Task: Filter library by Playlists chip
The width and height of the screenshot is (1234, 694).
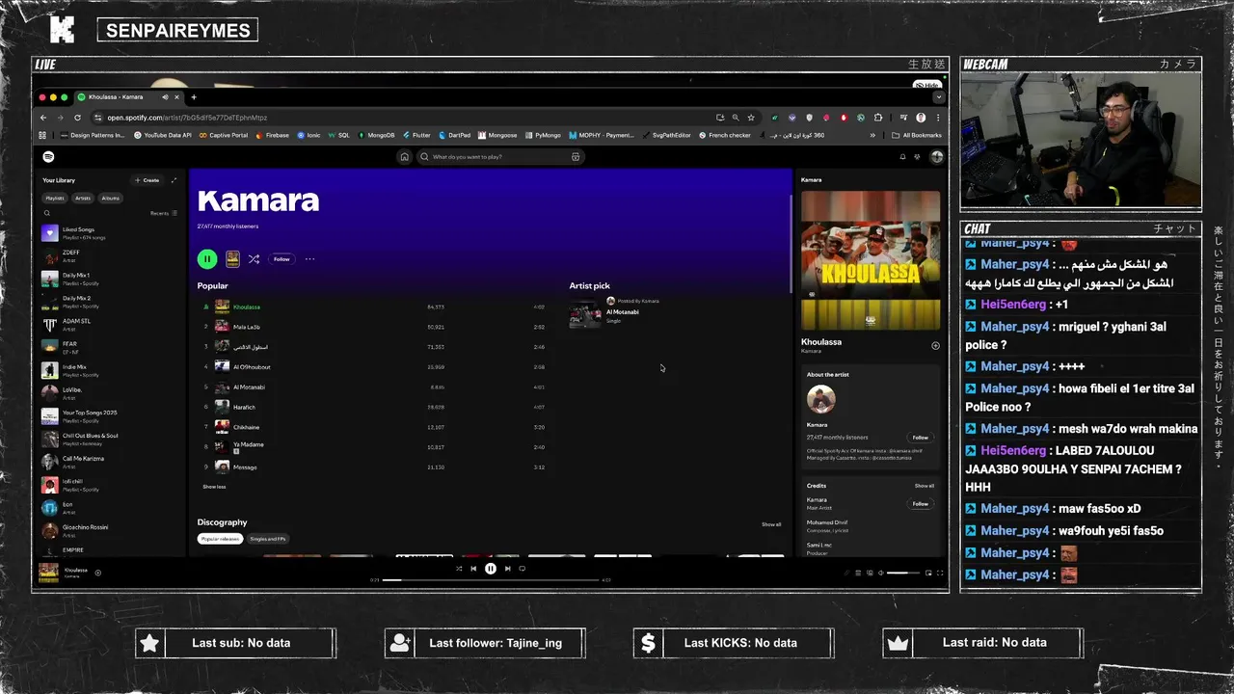Action: point(55,199)
